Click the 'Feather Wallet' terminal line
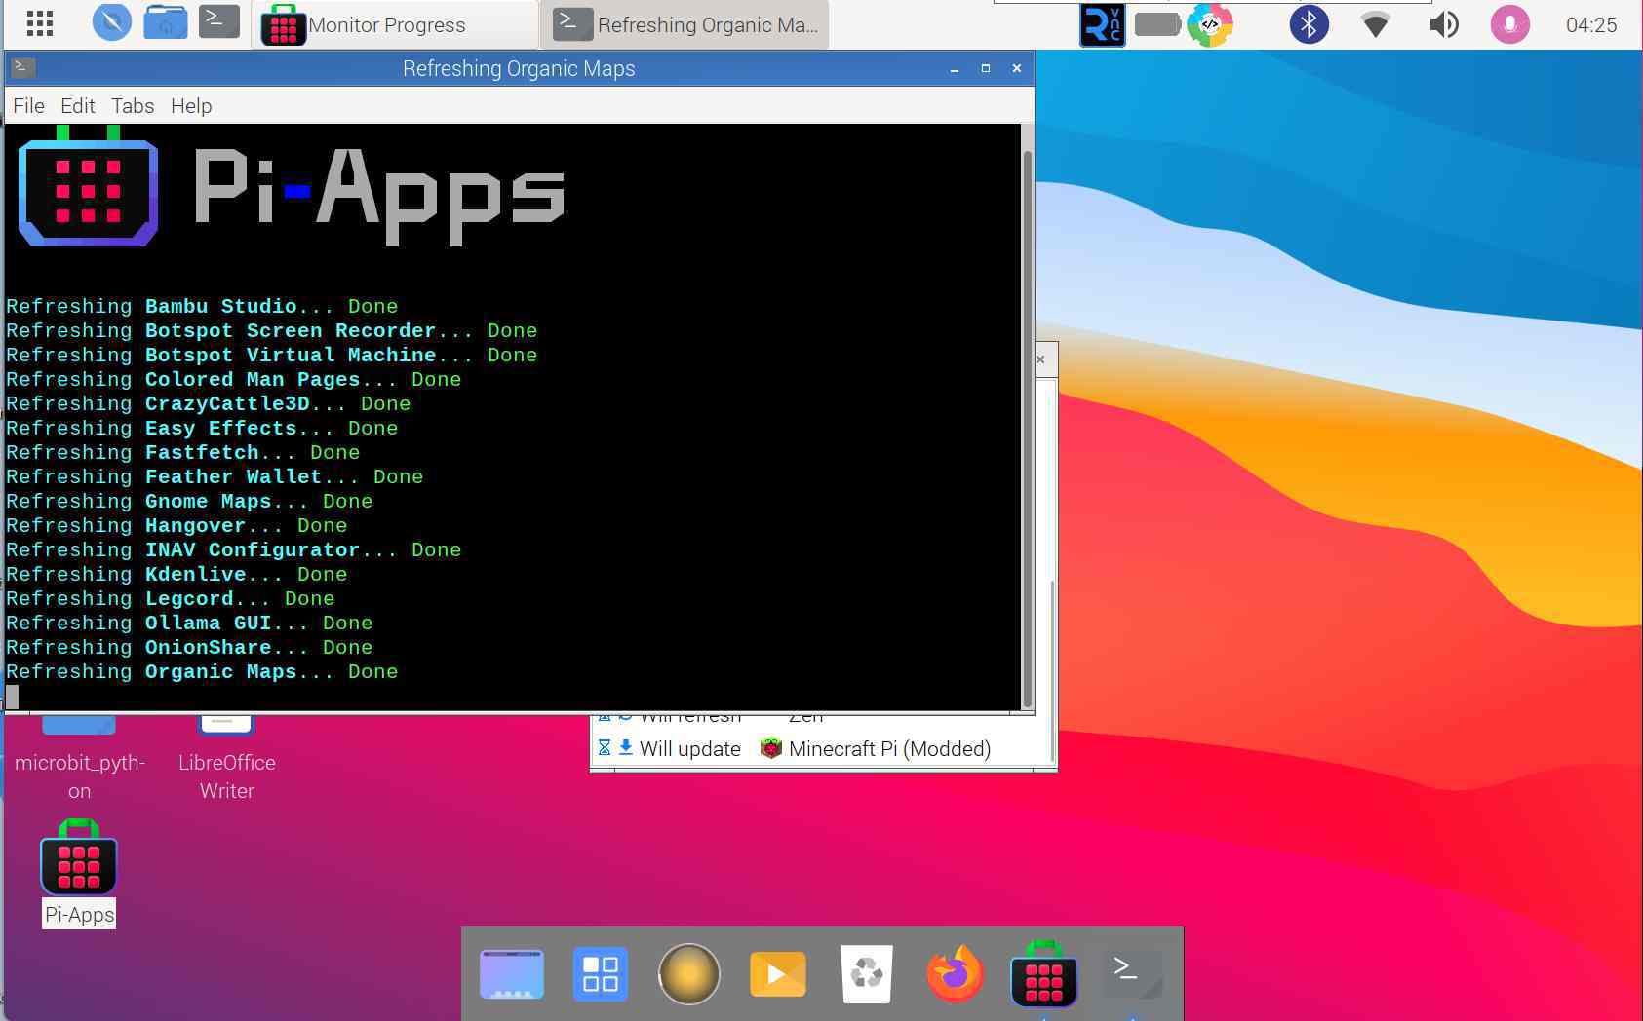The width and height of the screenshot is (1643, 1021). pyautogui.click(x=215, y=476)
